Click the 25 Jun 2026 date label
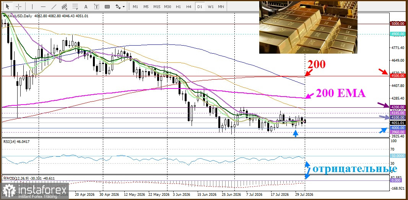The width and height of the screenshot is (408, 200). click(x=232, y=195)
